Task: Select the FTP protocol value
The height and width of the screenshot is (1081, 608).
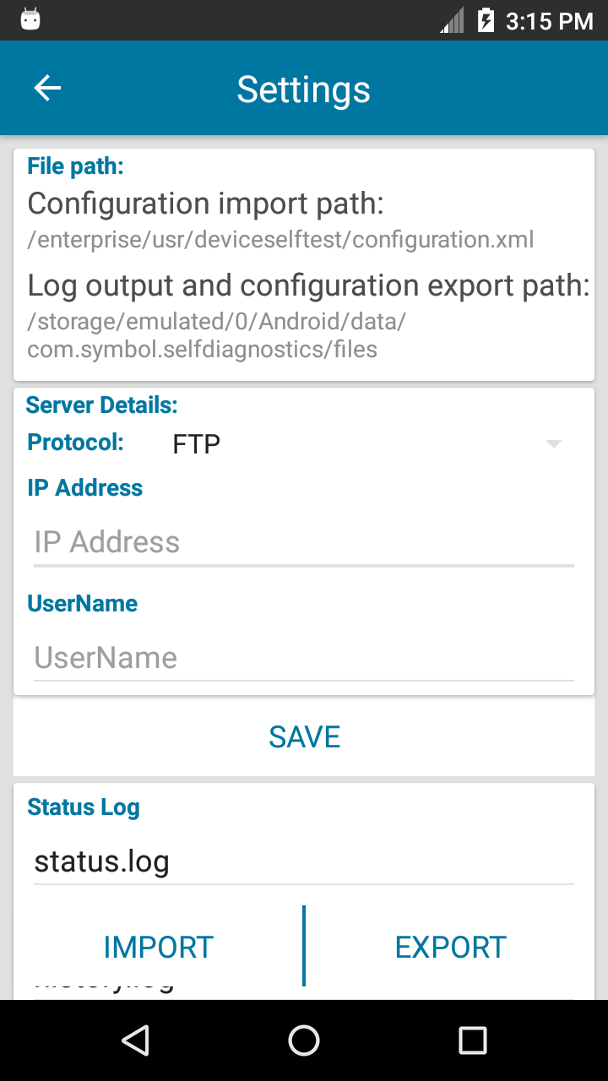Action: pos(197,444)
